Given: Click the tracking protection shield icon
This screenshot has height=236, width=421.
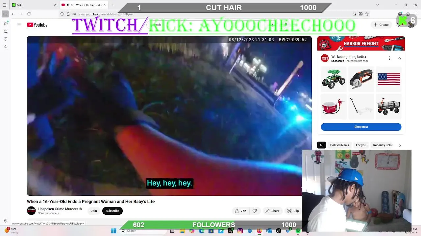Looking at the screenshot, I should 62,14.
